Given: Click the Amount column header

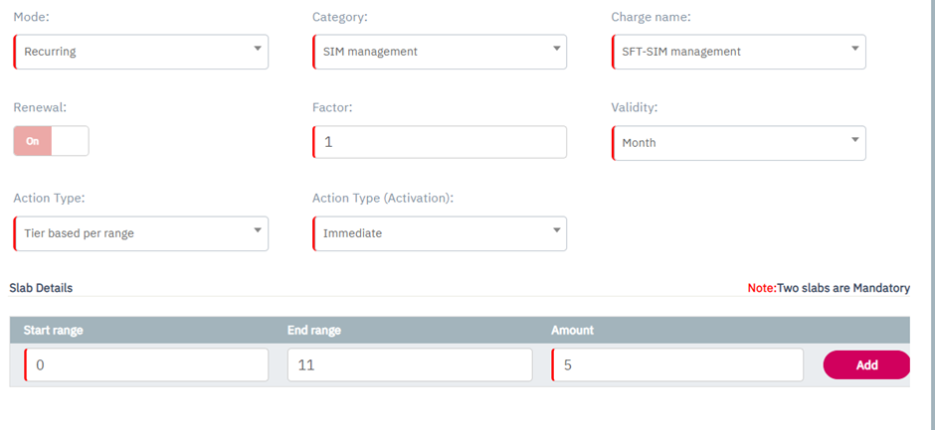Looking at the screenshot, I should click(572, 331).
